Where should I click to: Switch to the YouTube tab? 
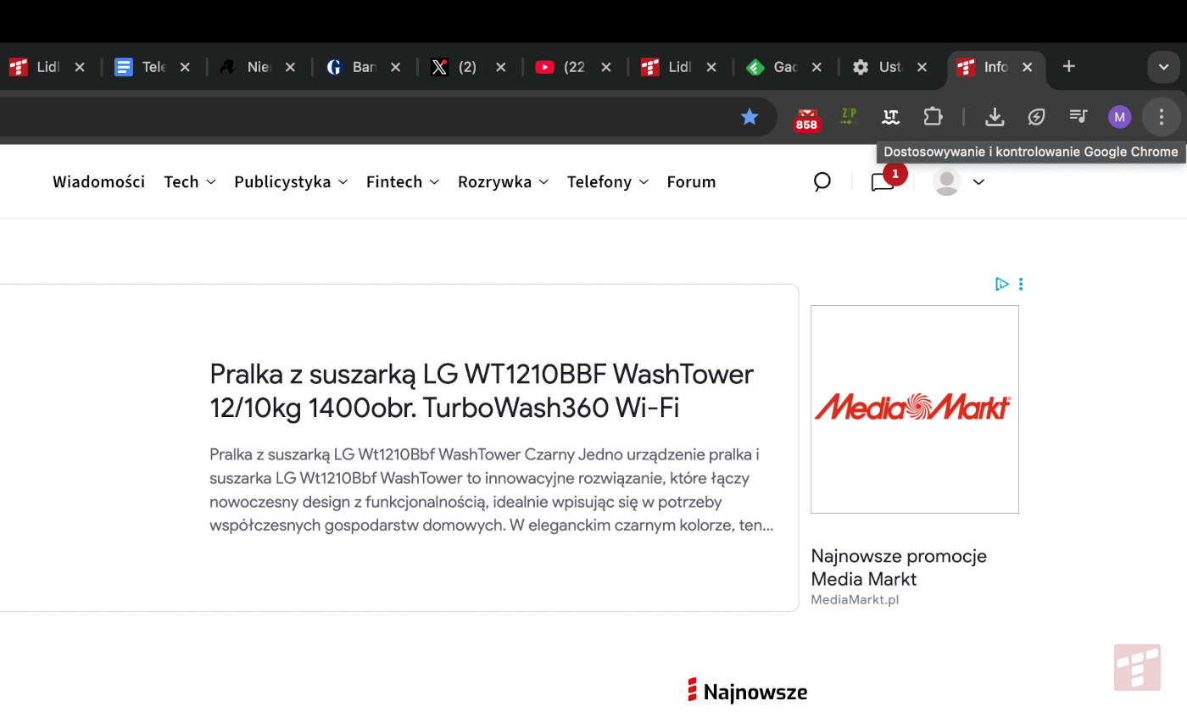pos(564,67)
